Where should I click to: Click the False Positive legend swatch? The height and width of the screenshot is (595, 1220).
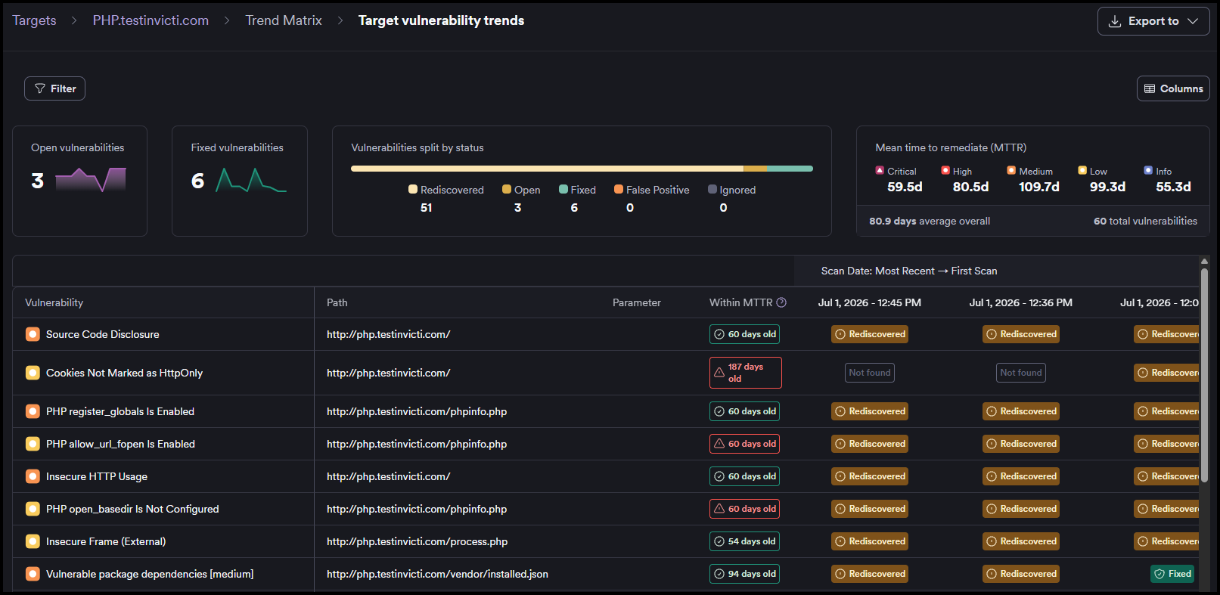coord(619,190)
